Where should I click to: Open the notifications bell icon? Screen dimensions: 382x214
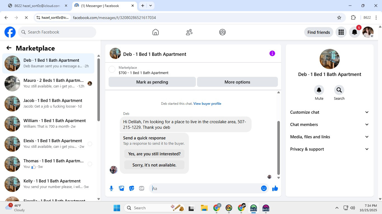355,32
